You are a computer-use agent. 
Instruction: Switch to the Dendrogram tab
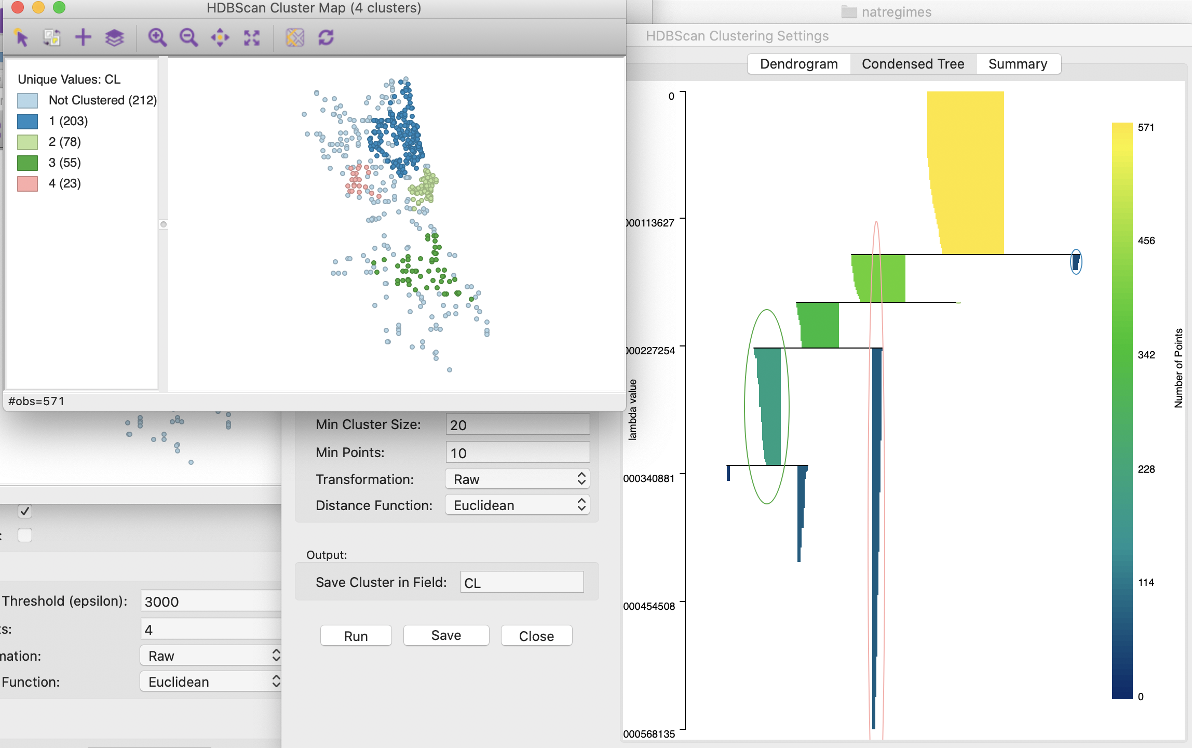pyautogui.click(x=798, y=63)
